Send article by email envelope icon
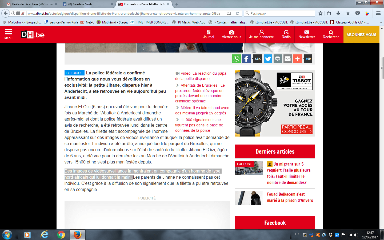 (x=287, y=59)
